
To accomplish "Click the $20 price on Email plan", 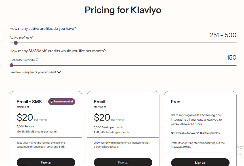I will pyautogui.click(x=102, y=117).
